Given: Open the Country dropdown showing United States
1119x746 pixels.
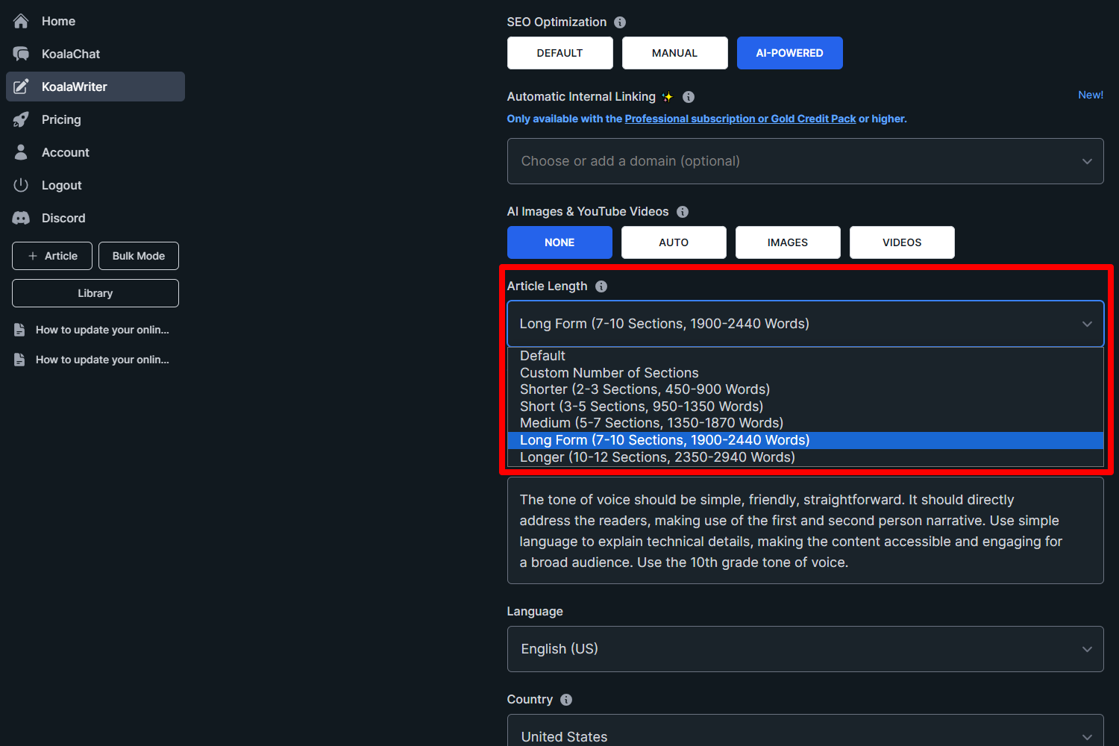Looking at the screenshot, I should tap(806, 736).
